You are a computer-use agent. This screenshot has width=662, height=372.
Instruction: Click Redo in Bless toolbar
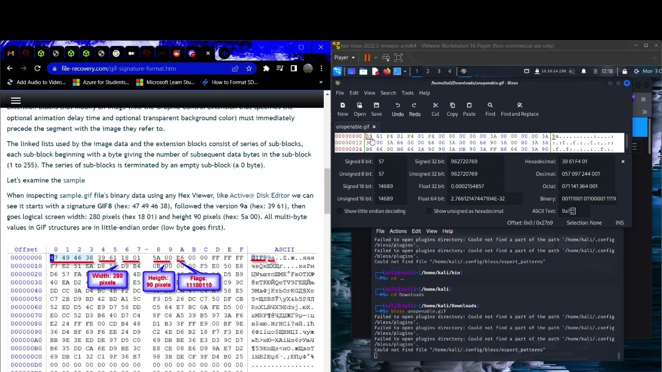[415, 109]
